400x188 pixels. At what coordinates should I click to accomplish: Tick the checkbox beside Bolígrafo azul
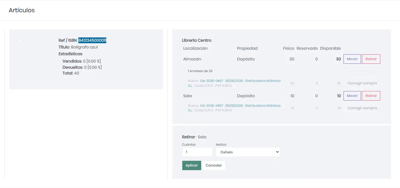coord(20,41)
